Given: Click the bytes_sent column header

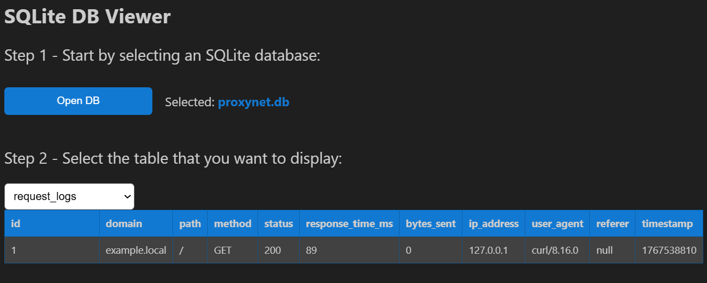Looking at the screenshot, I should click(430, 223).
